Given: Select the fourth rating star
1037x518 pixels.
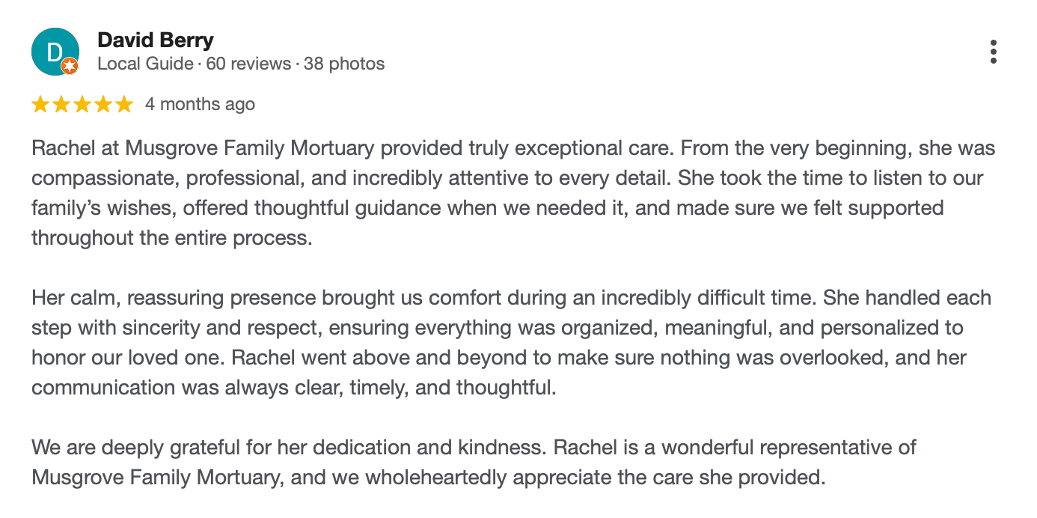Looking at the screenshot, I should tap(103, 105).
